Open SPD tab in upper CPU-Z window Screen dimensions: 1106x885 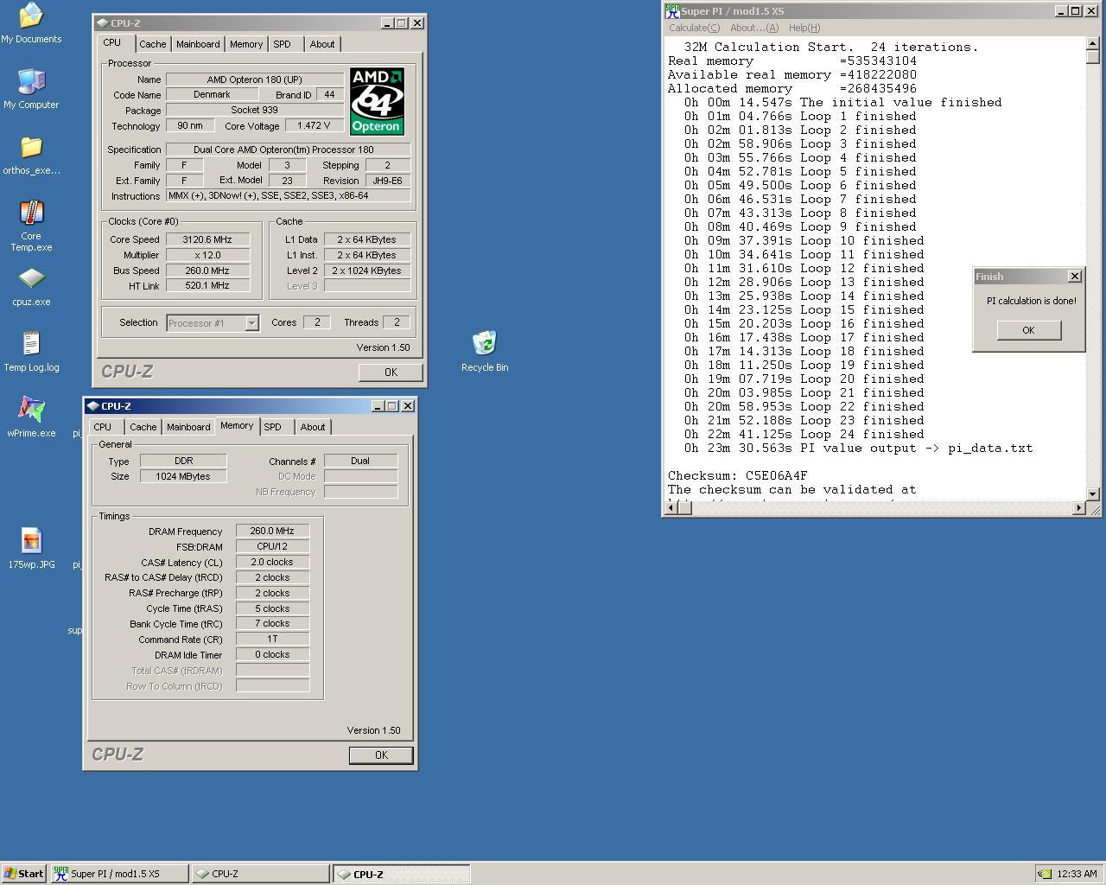click(x=283, y=44)
